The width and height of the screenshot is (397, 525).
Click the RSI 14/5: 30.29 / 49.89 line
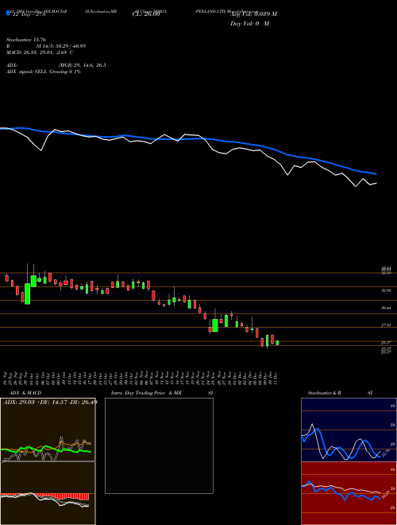46,46
